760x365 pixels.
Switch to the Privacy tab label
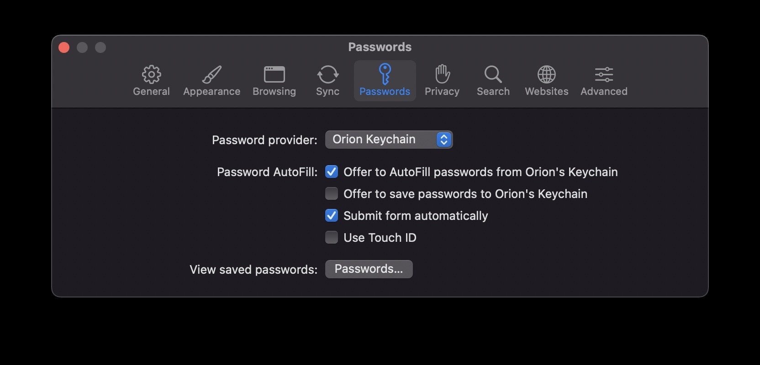point(442,92)
